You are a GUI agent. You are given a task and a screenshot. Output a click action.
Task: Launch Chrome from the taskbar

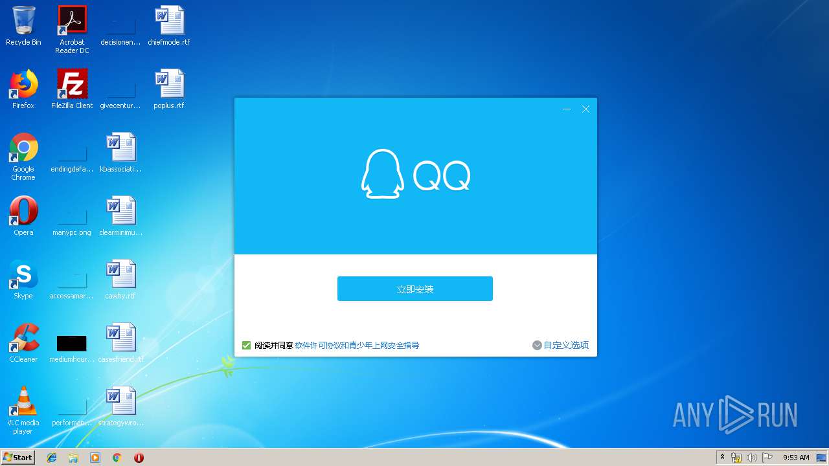click(x=117, y=458)
